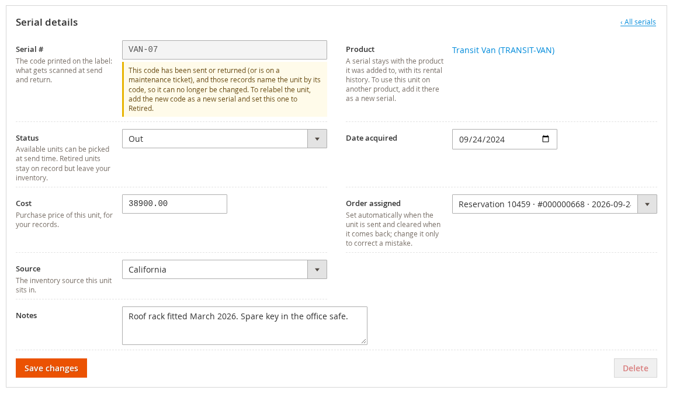
Task: Click the Date acquired field 09/24/2024
Action: click(x=504, y=139)
